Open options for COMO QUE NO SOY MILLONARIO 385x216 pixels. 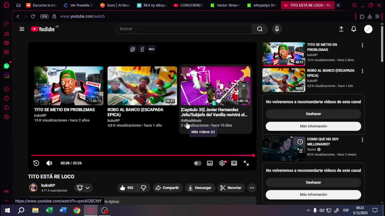click(362, 140)
